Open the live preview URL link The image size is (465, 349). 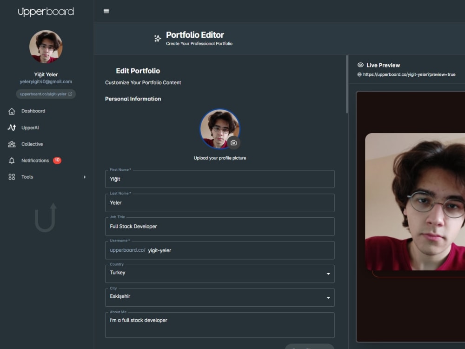pyautogui.click(x=409, y=74)
